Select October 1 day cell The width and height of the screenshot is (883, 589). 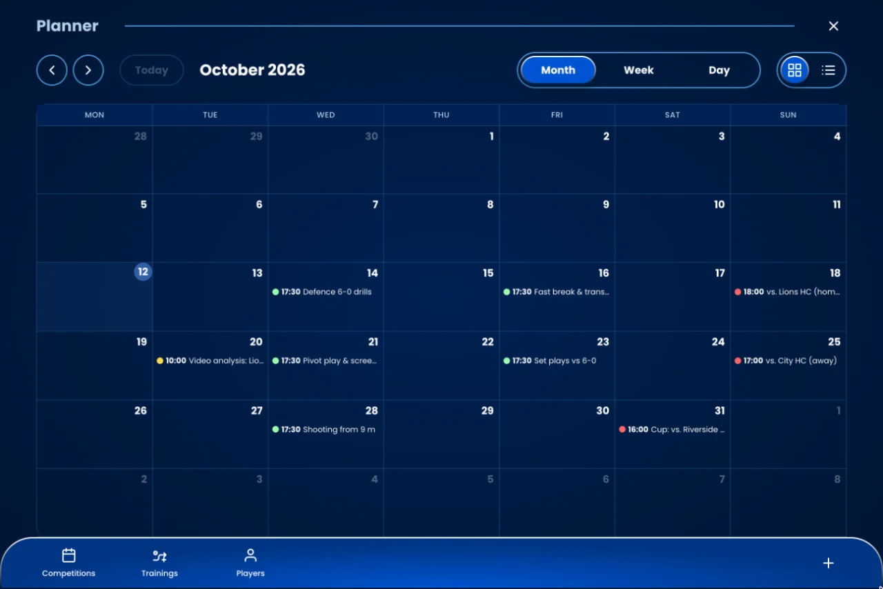click(x=441, y=160)
